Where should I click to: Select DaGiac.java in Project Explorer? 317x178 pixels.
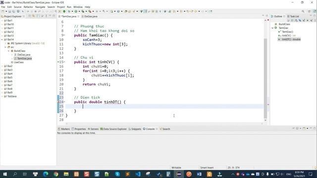[x=24, y=55]
